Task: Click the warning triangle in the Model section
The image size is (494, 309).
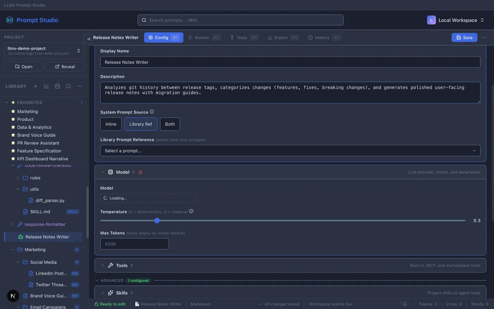Action: [x=140, y=172]
